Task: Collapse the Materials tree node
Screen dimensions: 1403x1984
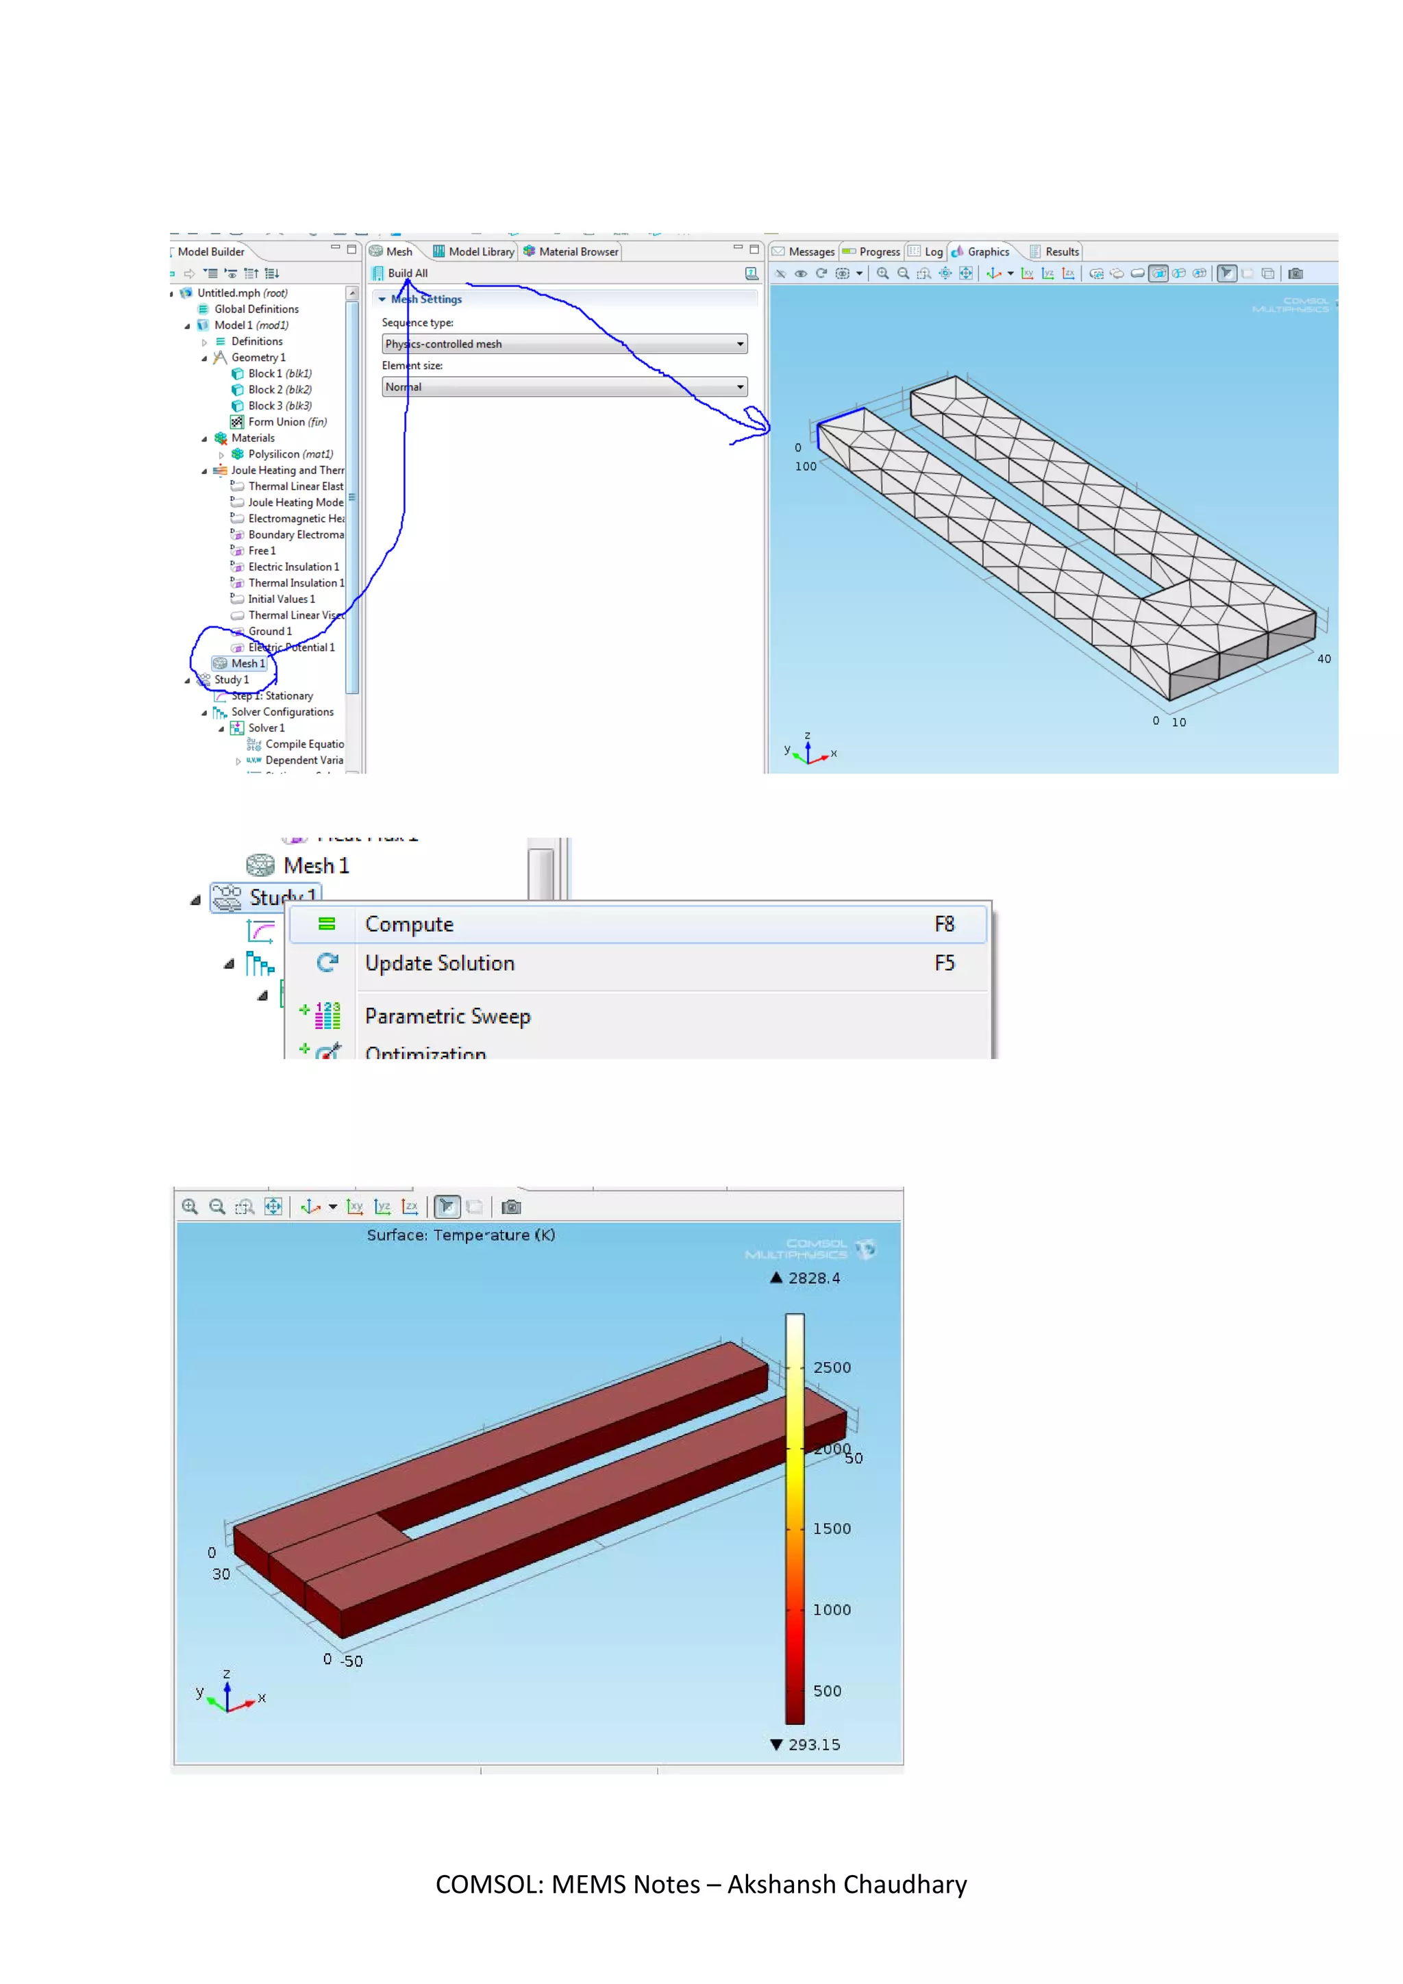Action: click(205, 439)
